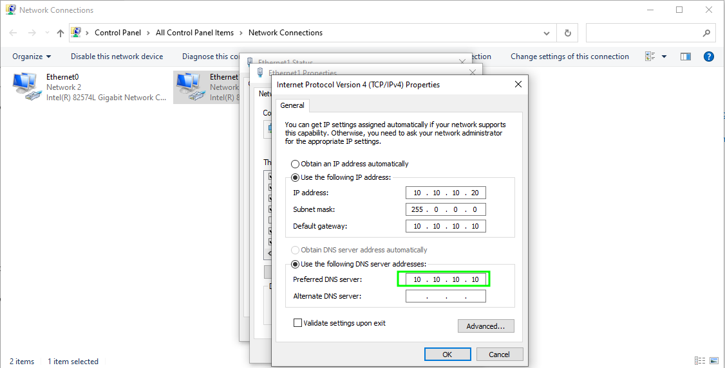The image size is (725, 368).
Task: Switch to large icons view in status bar
Action: [714, 361]
